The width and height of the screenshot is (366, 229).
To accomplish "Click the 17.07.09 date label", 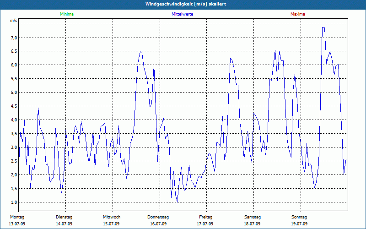I will [205, 224].
